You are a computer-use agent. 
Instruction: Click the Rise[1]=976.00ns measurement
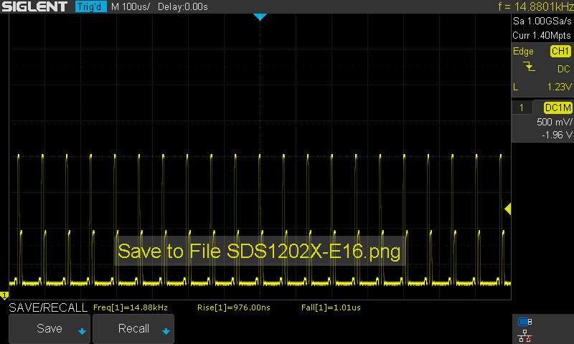coord(234,307)
